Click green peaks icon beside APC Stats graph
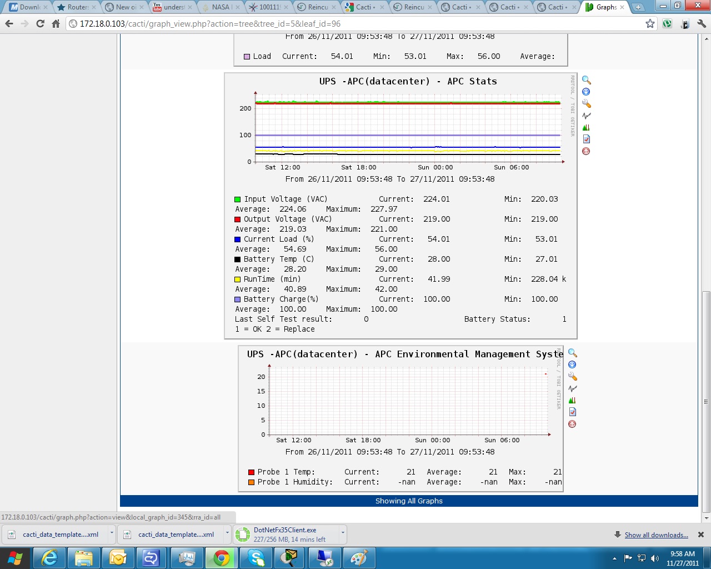Screen dimensions: 711x569 pos(586,127)
